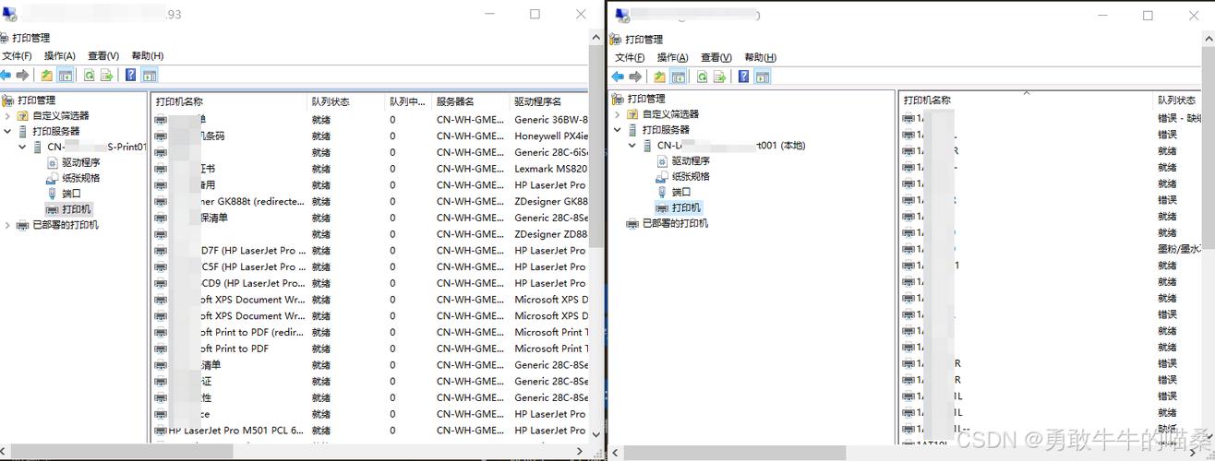Click Back arrow in left window toolbar
This screenshot has height=461, width=1215.
(6, 76)
